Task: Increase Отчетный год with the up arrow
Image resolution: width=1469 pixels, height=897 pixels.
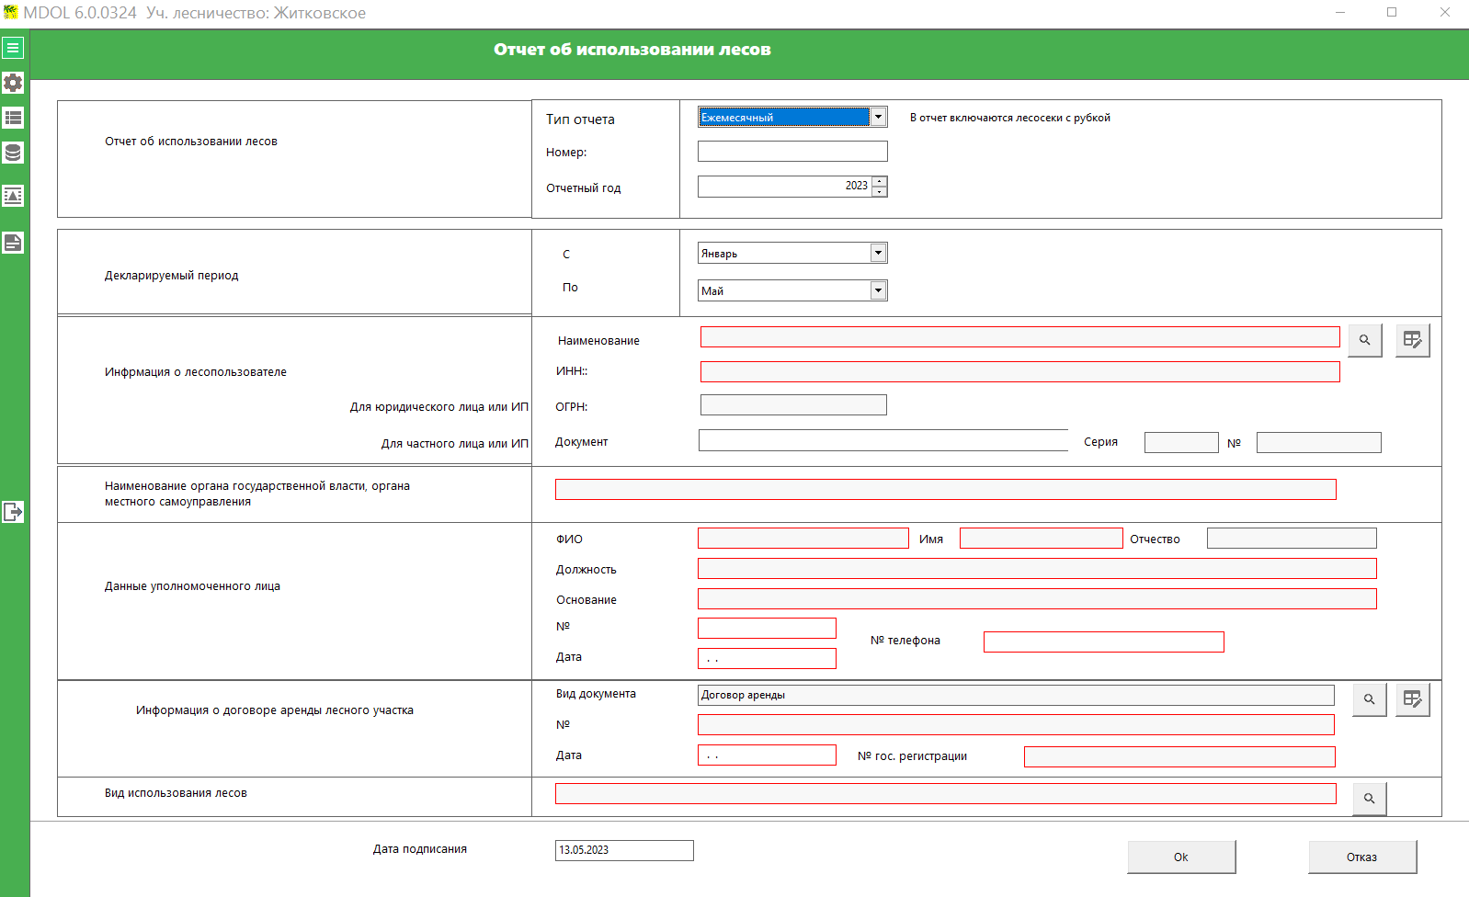Action: [880, 181]
